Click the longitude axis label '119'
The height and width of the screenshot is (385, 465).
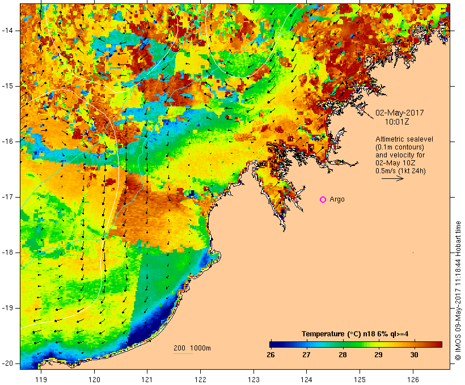tap(41, 379)
